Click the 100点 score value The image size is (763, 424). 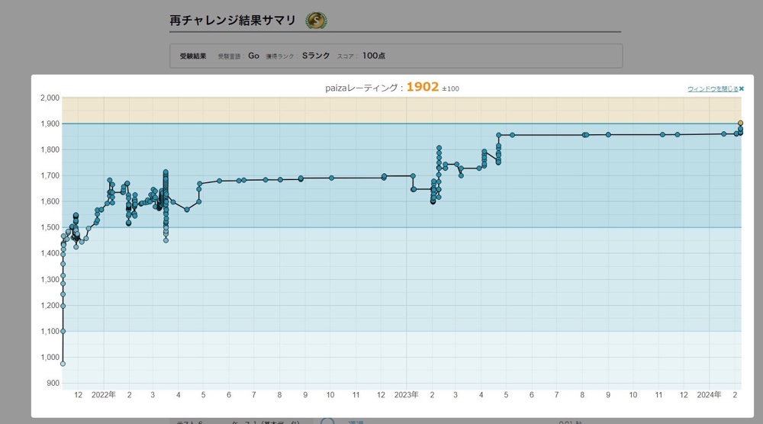click(x=374, y=56)
